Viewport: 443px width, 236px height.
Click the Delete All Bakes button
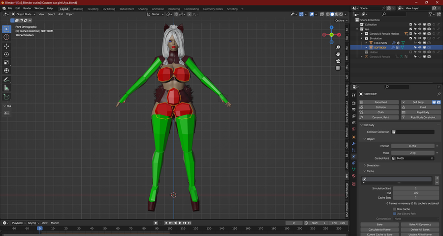[420, 230]
